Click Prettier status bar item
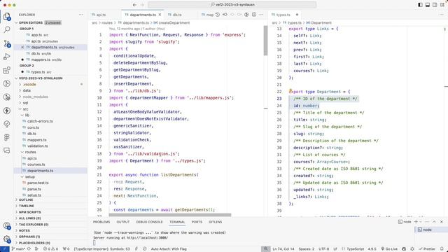Screen dimensions: 448x252 [427, 249]
